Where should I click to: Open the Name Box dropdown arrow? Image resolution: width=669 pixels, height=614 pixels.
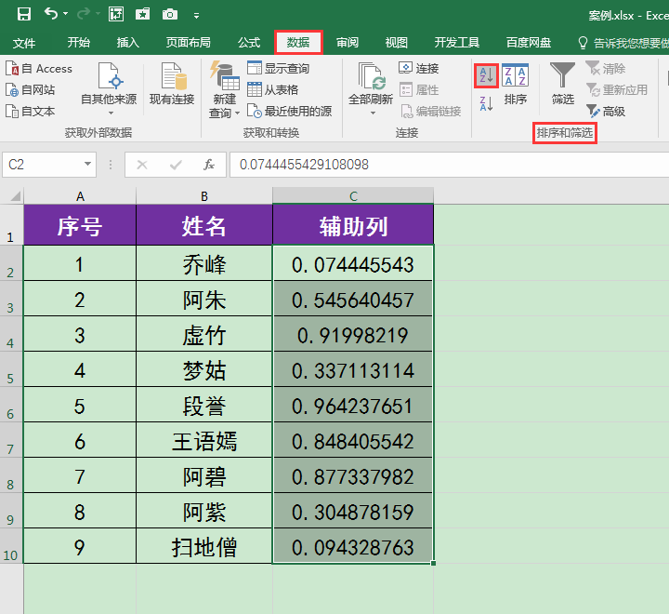[87, 164]
